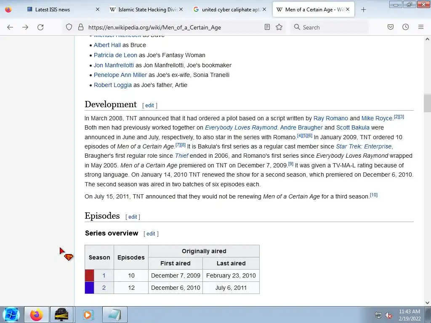Open the black laptop taskbar app

coord(61,315)
